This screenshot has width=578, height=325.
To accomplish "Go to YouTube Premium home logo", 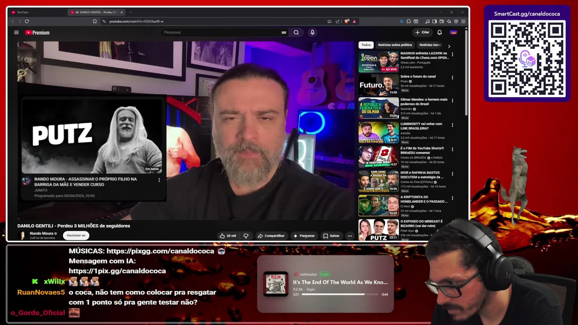I will (37, 32).
